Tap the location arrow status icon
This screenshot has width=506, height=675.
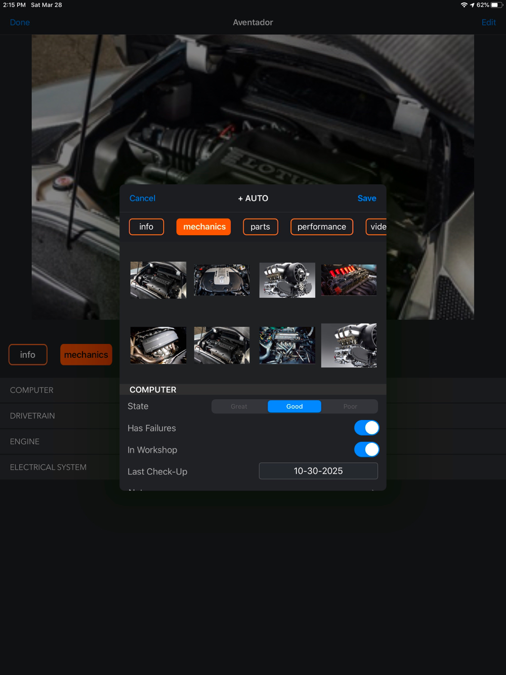[472, 5]
